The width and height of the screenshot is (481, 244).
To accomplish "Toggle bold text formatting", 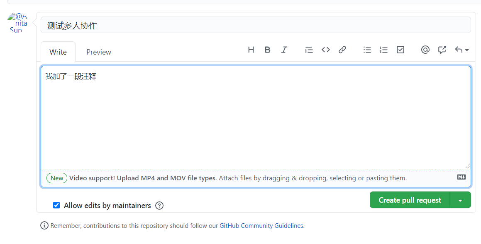I will click(x=268, y=50).
